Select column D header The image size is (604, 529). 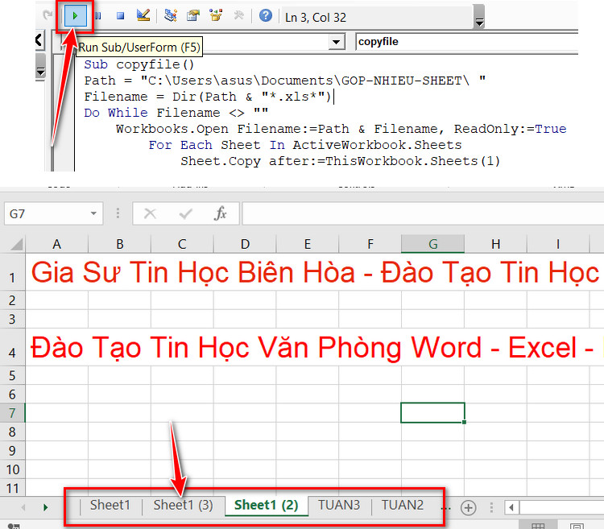click(245, 244)
